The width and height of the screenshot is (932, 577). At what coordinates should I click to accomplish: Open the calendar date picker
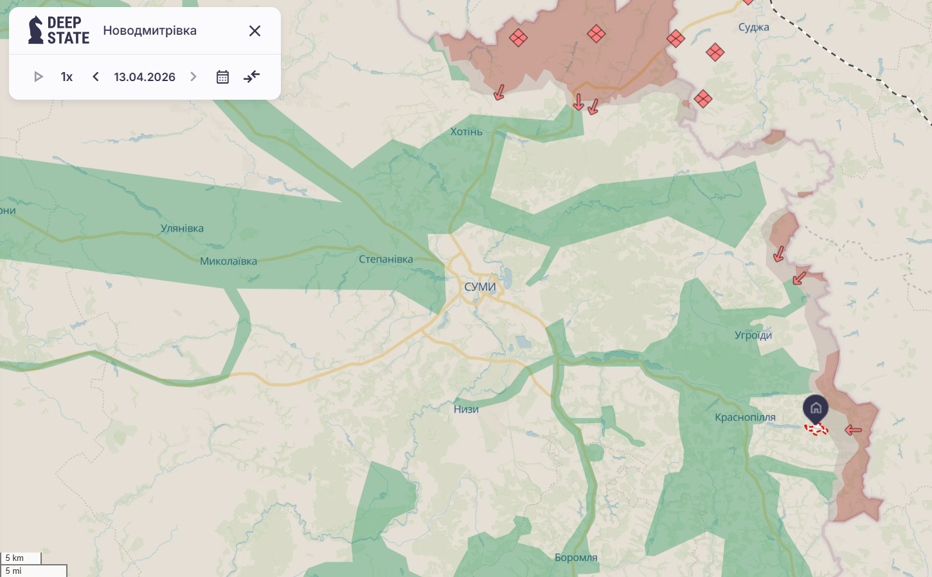coord(222,77)
